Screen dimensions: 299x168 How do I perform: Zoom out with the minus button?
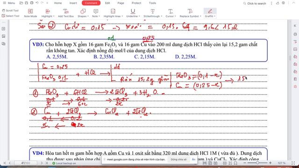245,163
